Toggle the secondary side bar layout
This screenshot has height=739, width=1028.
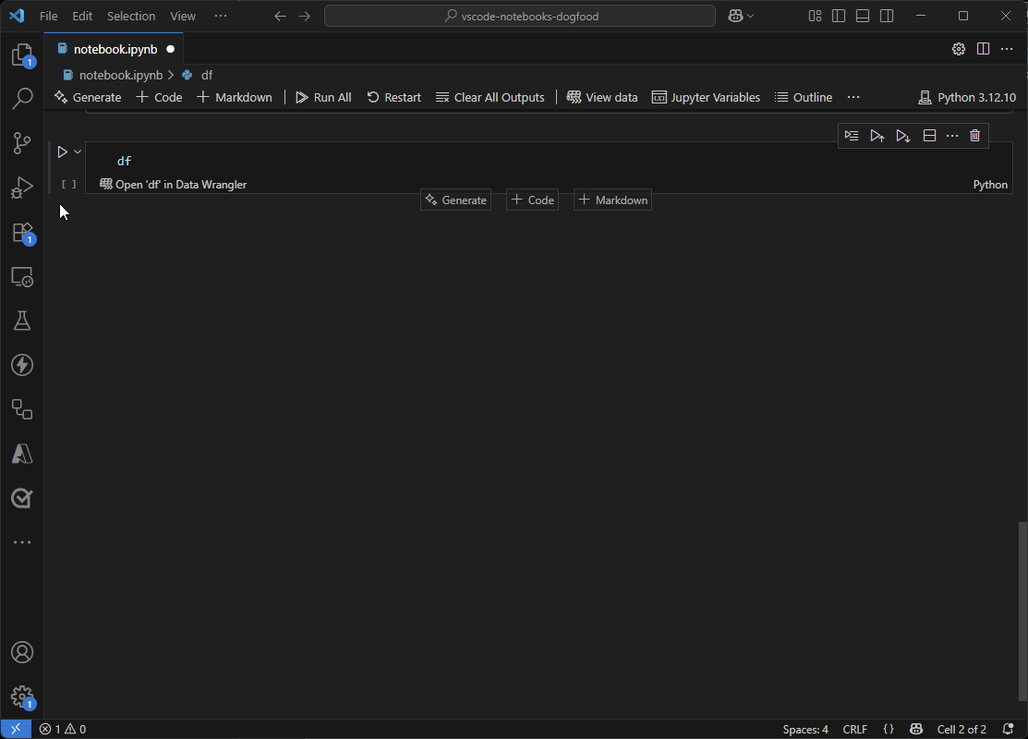point(887,16)
